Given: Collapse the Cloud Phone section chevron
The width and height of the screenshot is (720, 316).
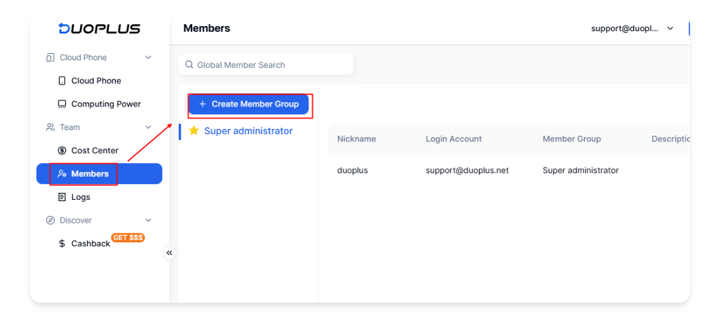Looking at the screenshot, I should [148, 58].
